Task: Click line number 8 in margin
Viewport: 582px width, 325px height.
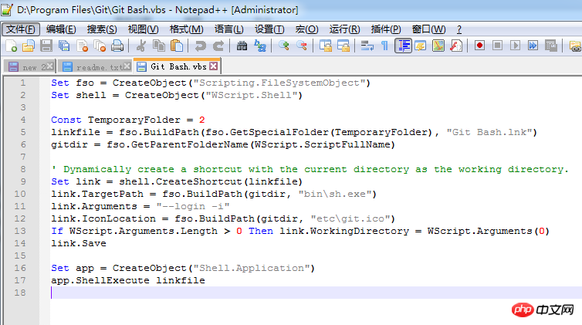Action: [23, 169]
